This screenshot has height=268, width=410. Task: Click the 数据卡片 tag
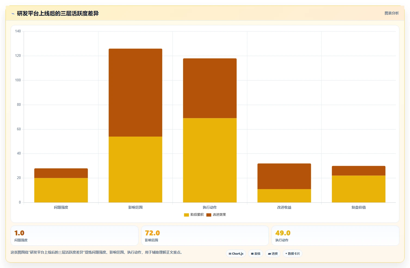click(x=292, y=254)
